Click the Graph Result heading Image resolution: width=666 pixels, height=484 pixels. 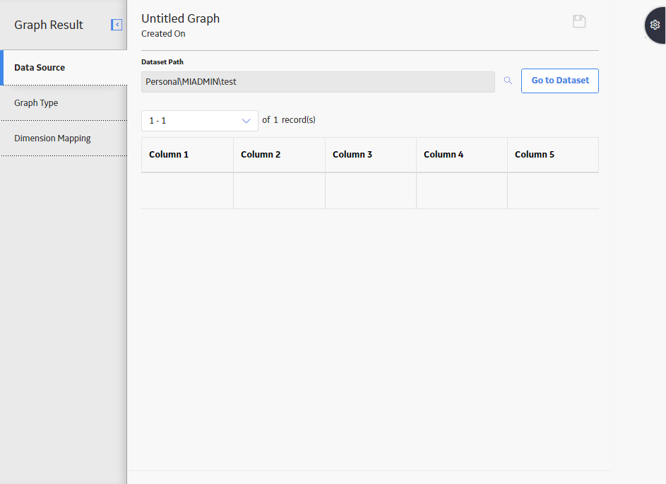49,25
